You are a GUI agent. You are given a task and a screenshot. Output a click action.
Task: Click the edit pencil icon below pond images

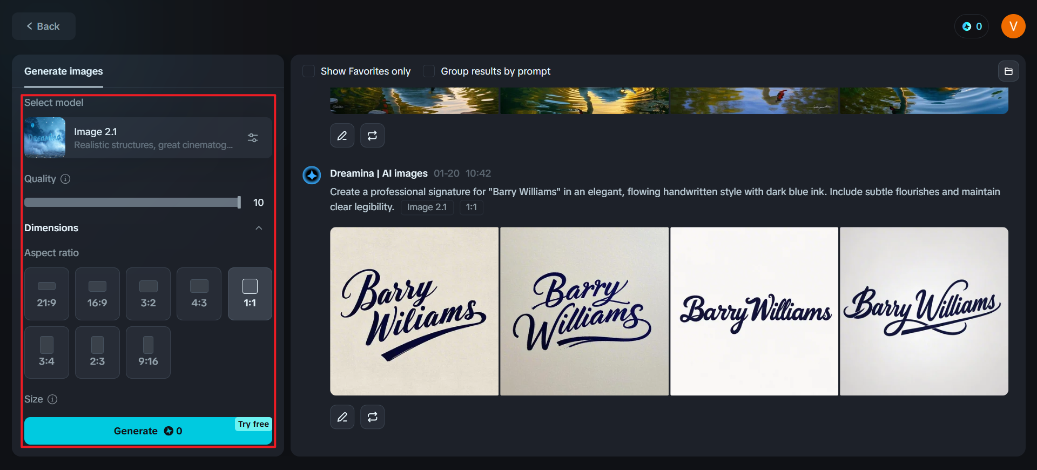[342, 136]
